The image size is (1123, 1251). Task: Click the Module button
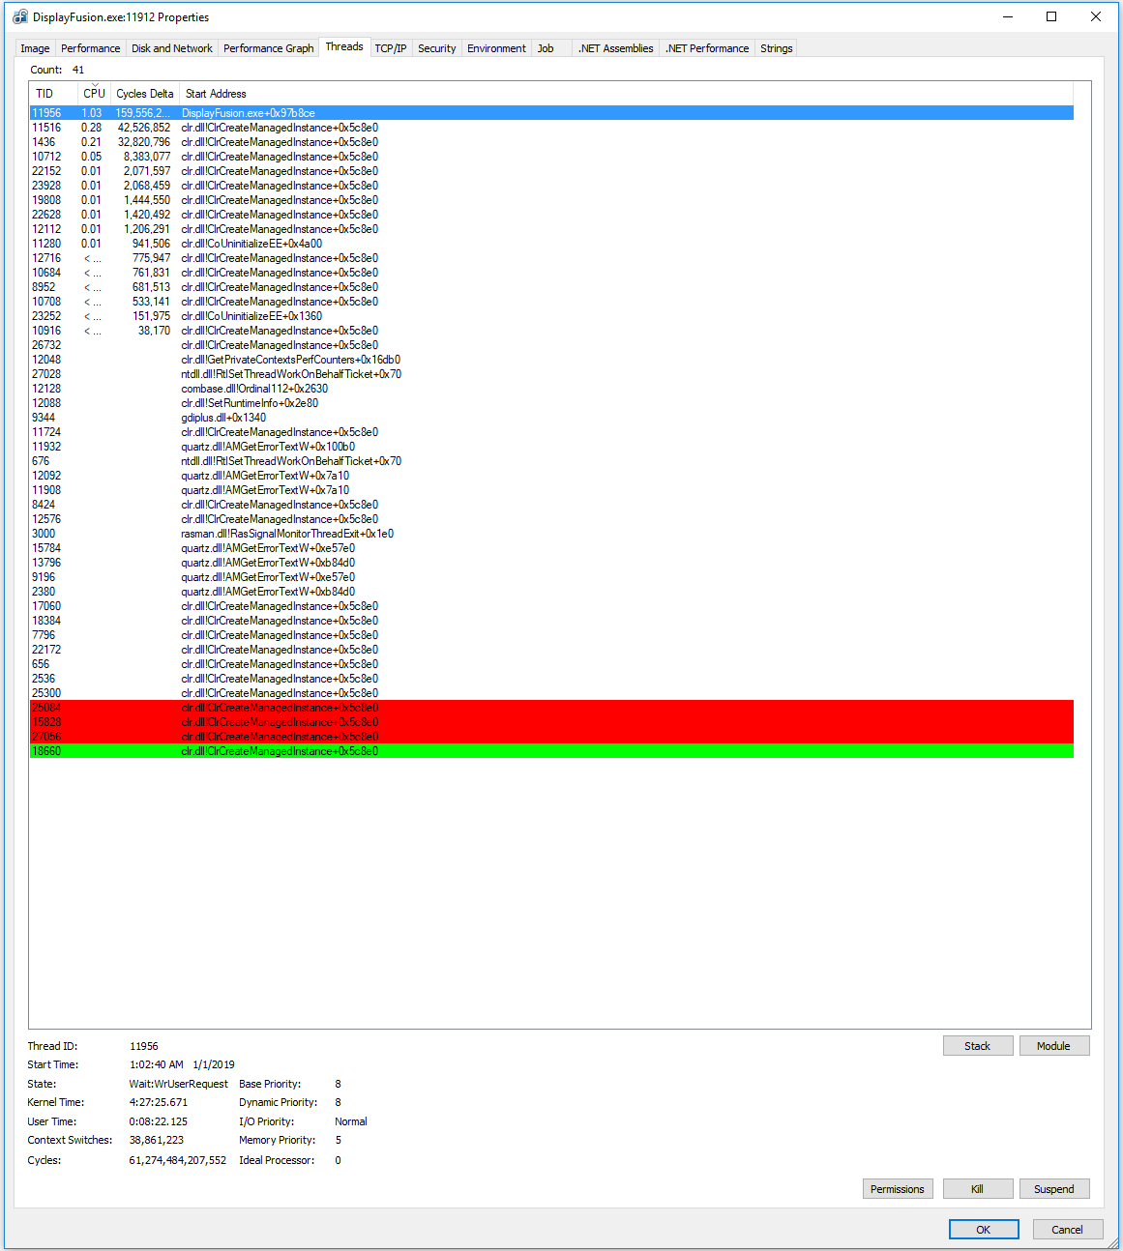(x=1053, y=1046)
